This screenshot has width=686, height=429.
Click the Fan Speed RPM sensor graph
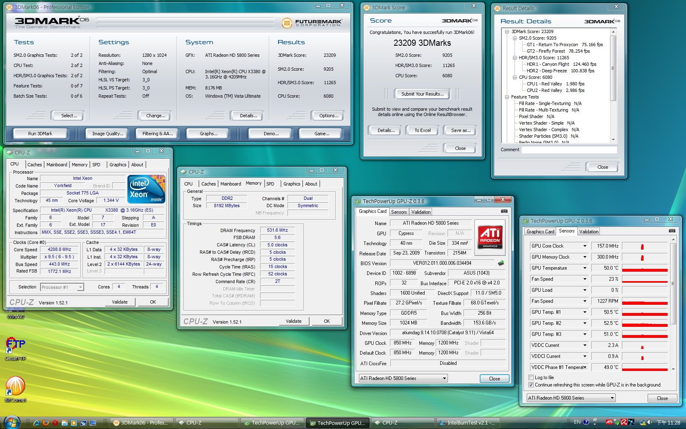tap(645, 301)
